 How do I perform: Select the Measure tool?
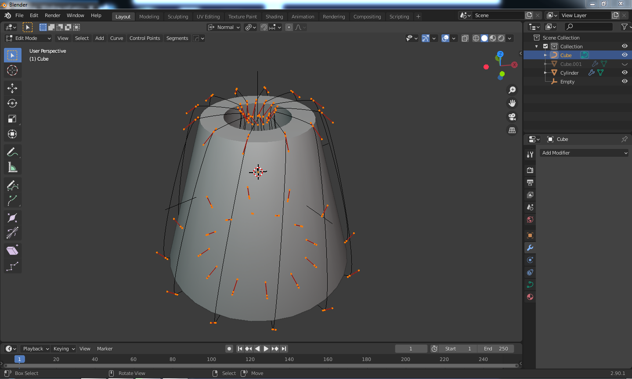coord(12,167)
